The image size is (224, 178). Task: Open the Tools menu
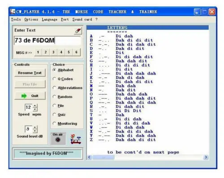coord(16,19)
